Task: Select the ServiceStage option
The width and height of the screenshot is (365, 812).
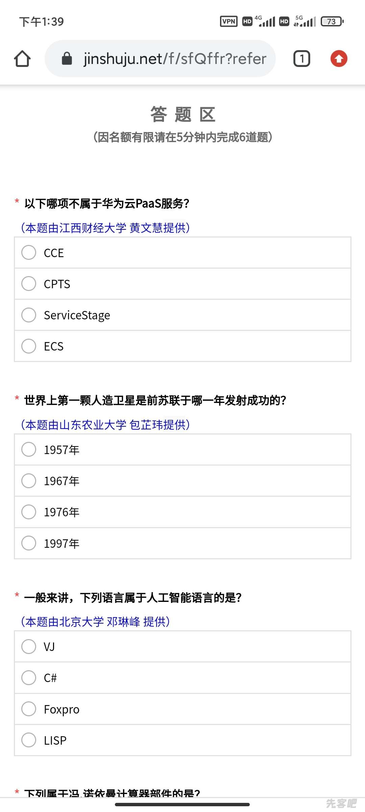Action: [x=29, y=315]
